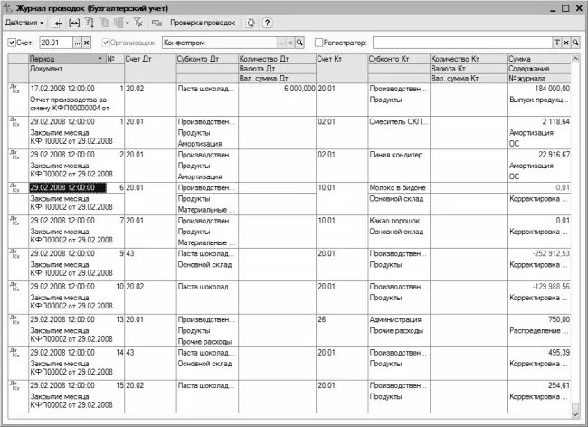Click the Регистратор type selection T button
Viewport: 588px width, 427px height.
(x=556, y=43)
